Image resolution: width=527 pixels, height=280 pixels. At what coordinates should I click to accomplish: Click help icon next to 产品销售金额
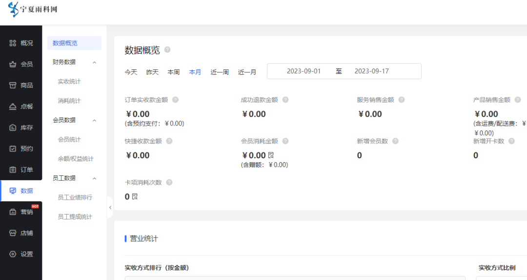tap(518, 100)
